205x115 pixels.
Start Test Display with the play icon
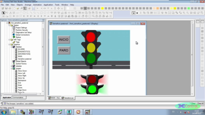(134, 13)
